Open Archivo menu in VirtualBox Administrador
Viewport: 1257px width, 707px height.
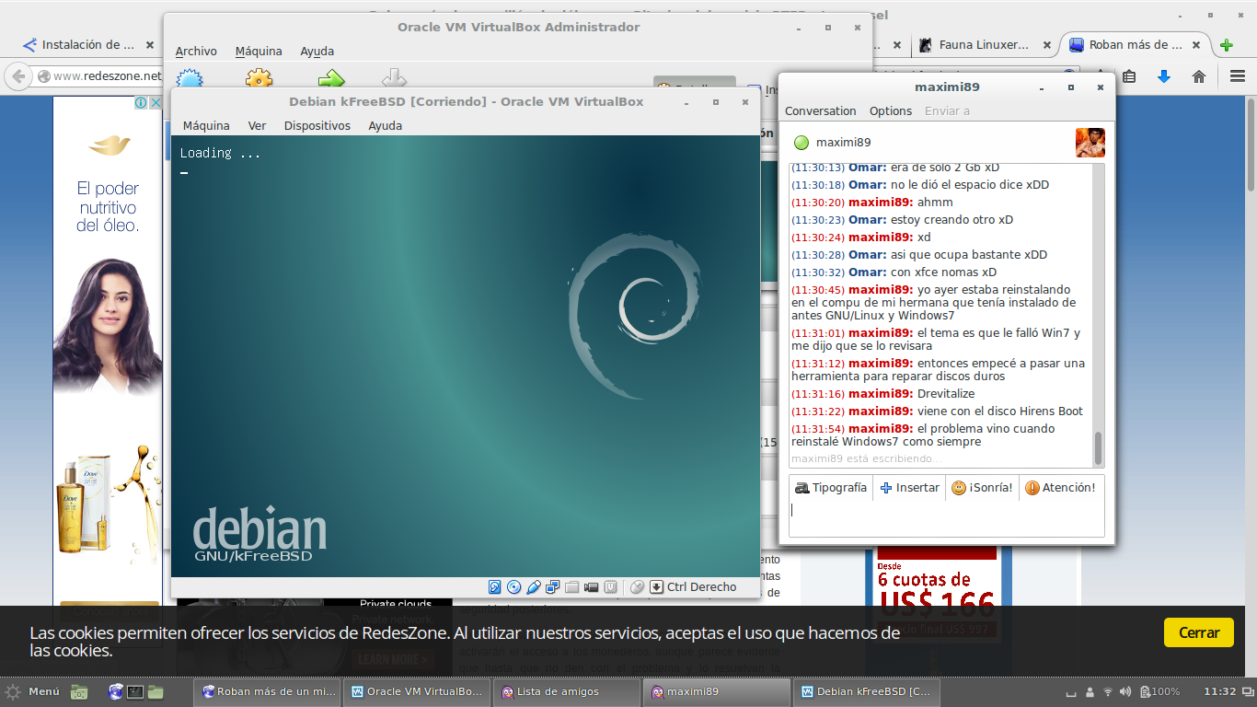coord(196,52)
